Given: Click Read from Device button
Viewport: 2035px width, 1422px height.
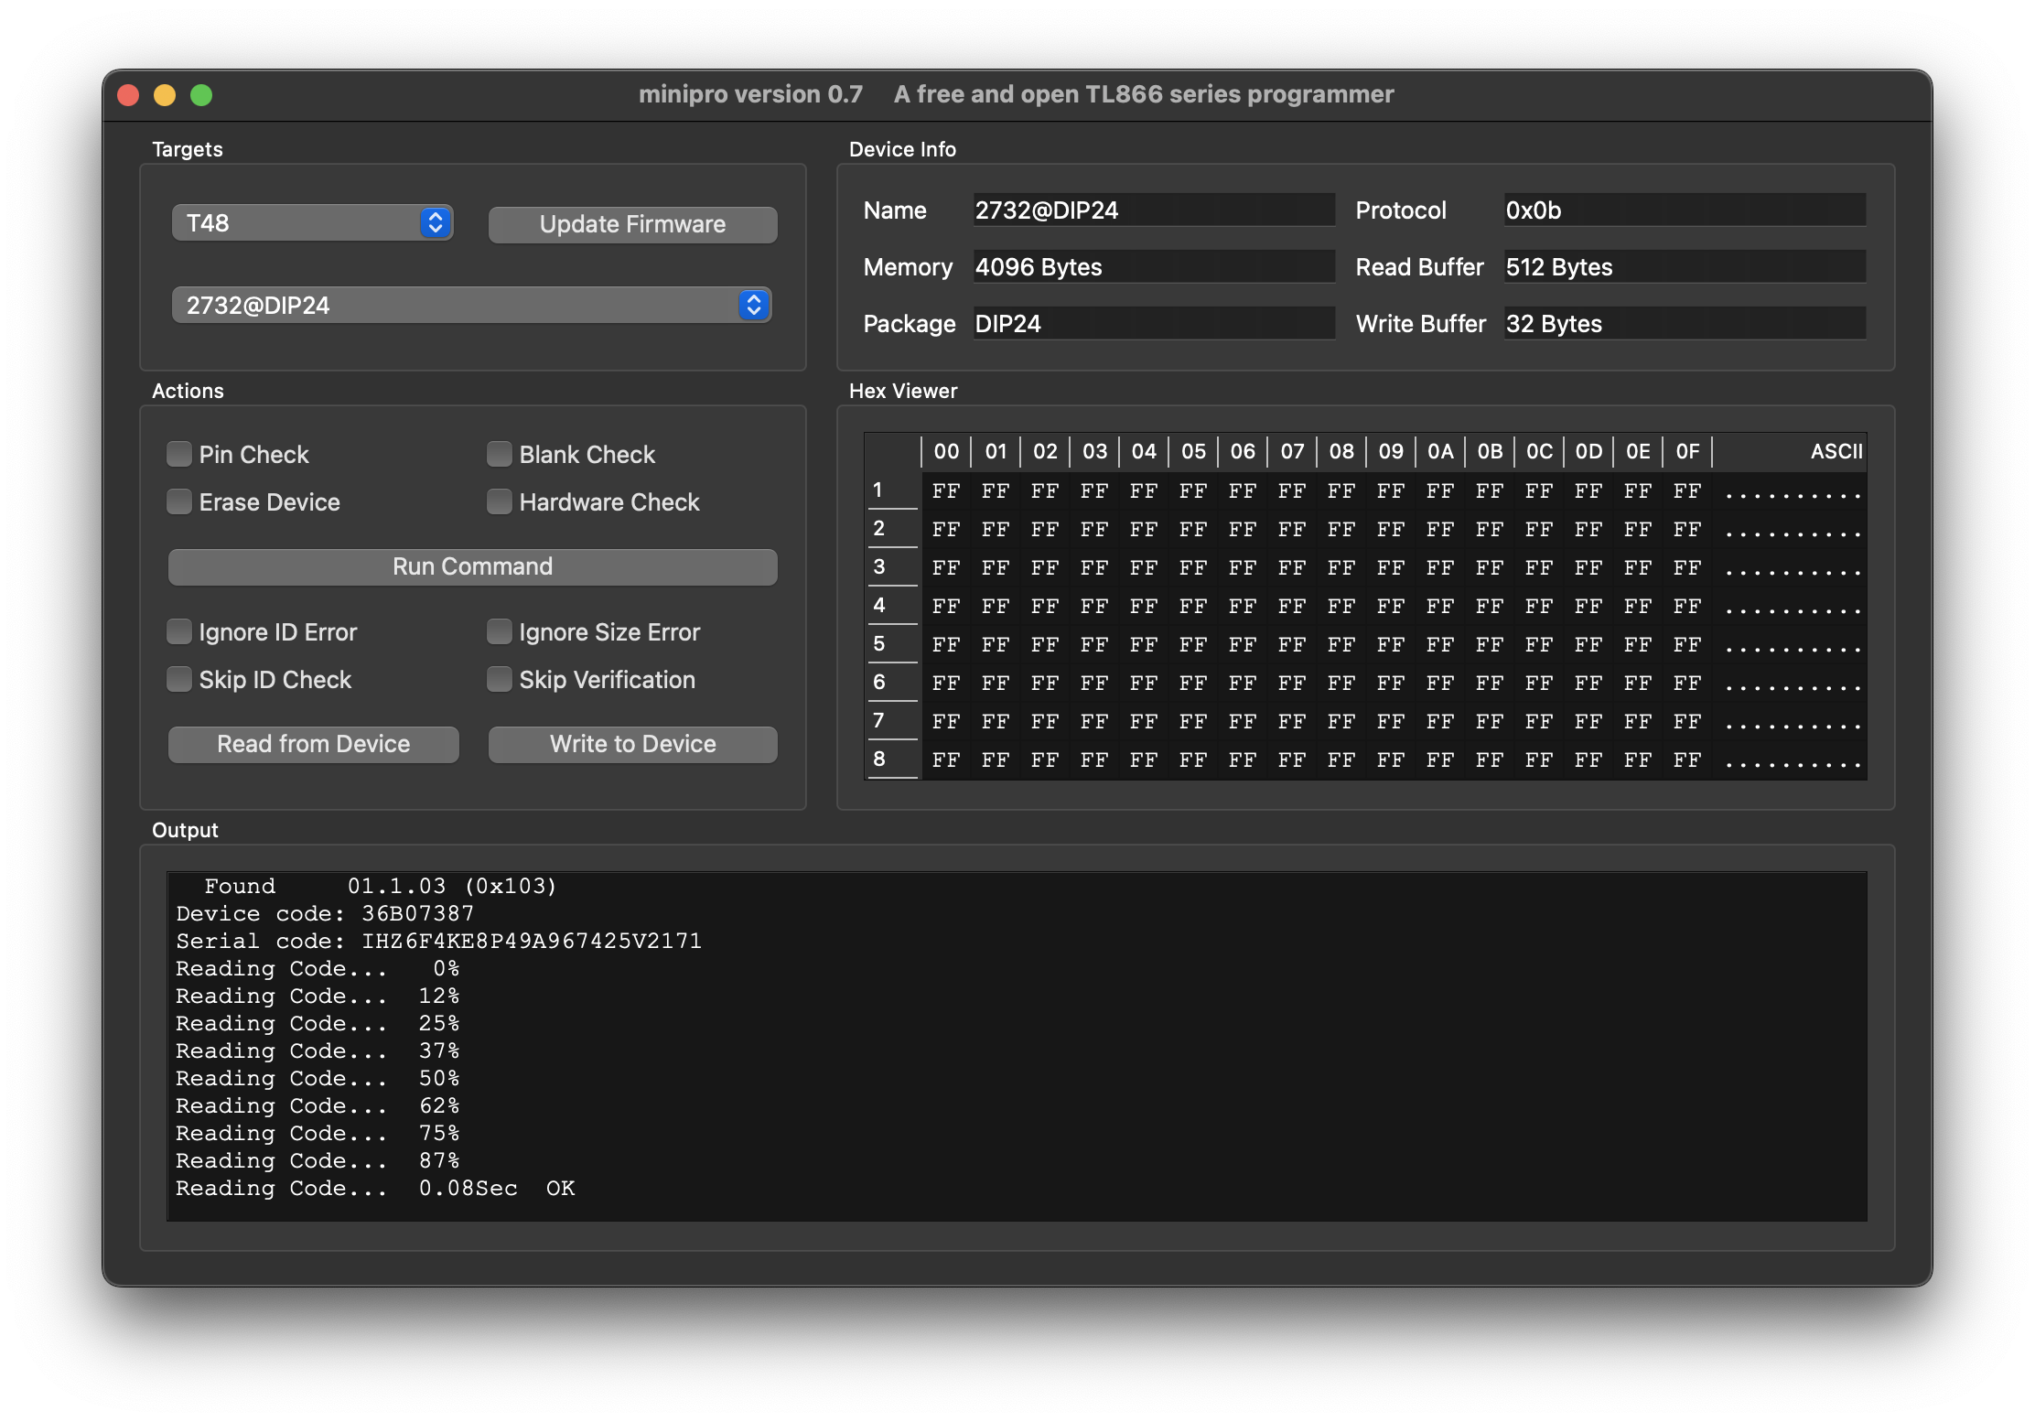Looking at the screenshot, I should (313, 744).
